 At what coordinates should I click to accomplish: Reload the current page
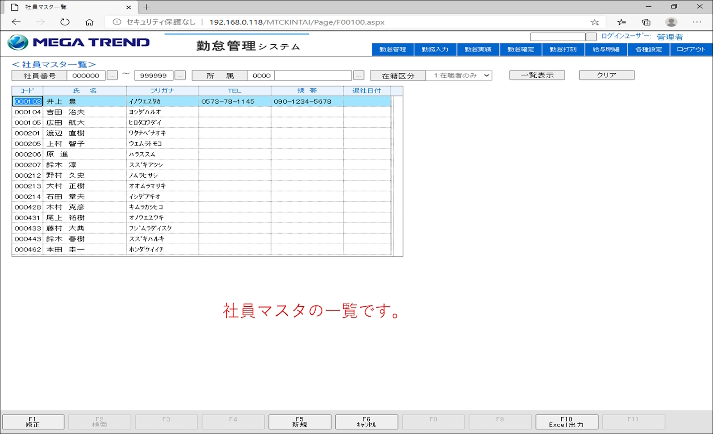point(65,22)
